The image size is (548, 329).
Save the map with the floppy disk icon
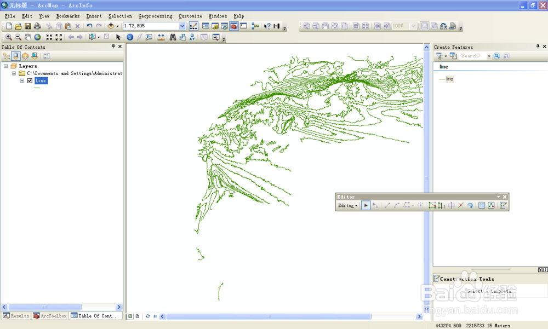pos(27,26)
